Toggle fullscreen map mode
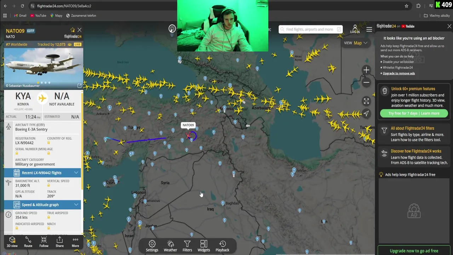453x255 pixels. click(366, 101)
